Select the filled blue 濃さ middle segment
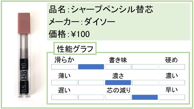 118,83
